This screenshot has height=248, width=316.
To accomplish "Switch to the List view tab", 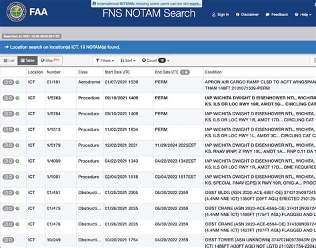I will pos(9,61).
